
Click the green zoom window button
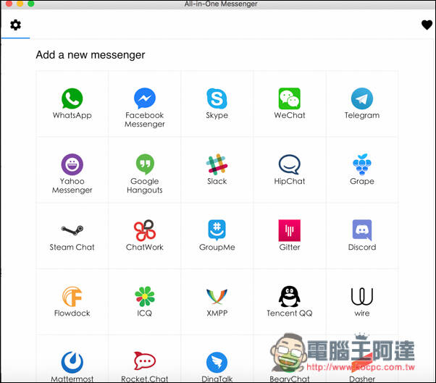pos(31,4)
